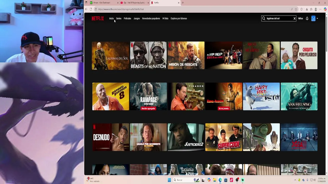Open the weather widget on taskbar
Screen dimensions: 328x184
(93, 180)
